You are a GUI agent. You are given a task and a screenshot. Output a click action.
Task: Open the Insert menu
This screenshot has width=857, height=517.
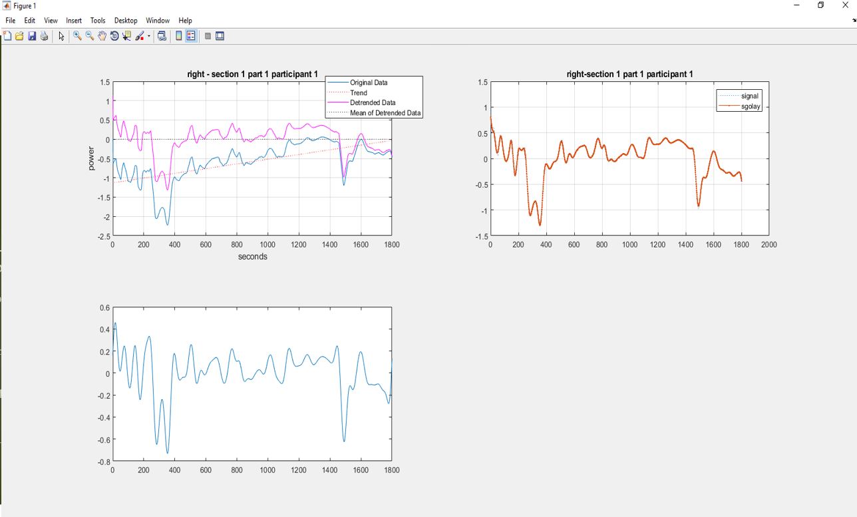(x=74, y=21)
